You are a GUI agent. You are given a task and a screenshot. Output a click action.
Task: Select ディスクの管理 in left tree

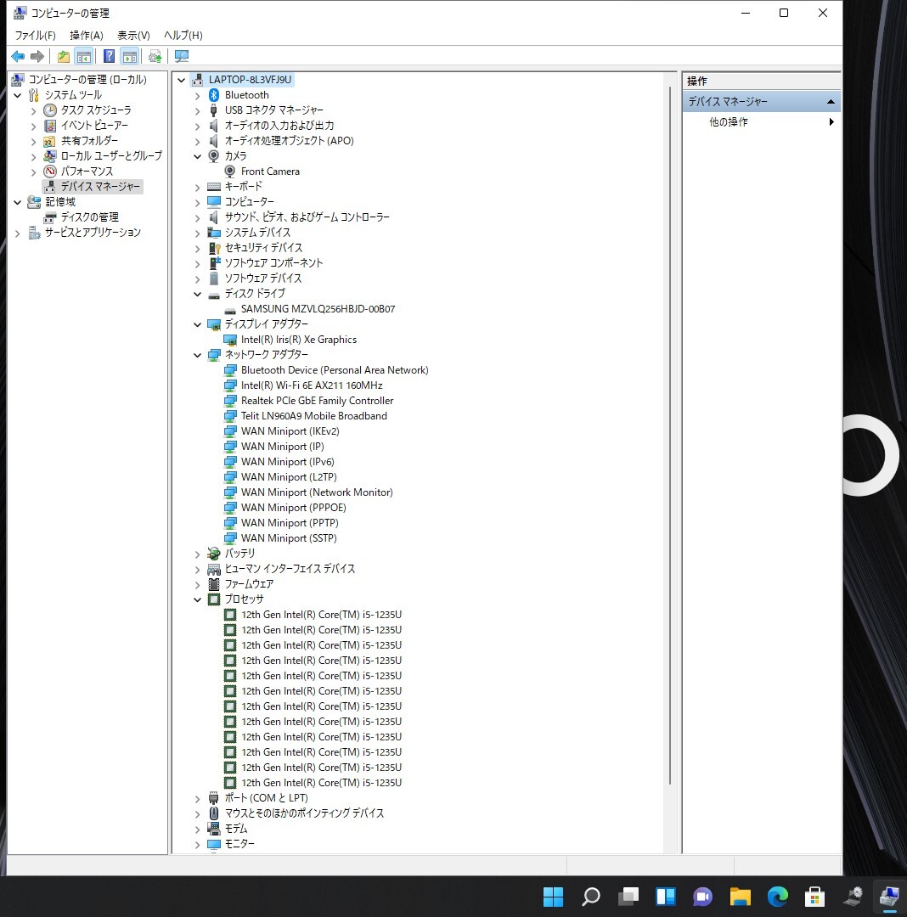89,217
